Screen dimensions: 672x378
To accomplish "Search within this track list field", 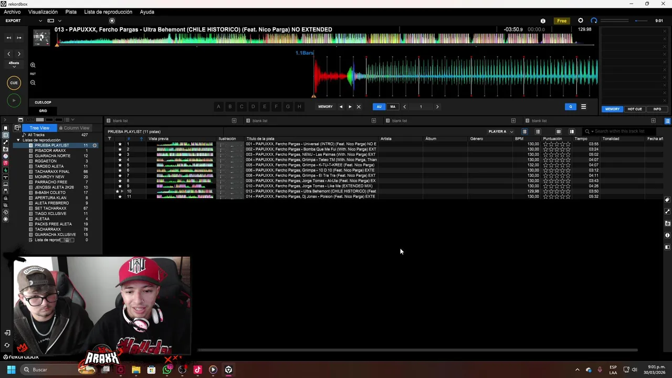I will 619,131.
